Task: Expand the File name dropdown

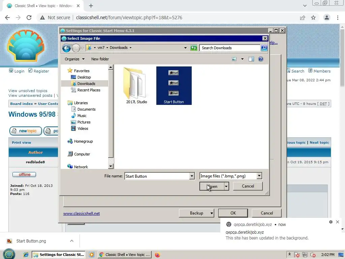Action: click(x=192, y=176)
